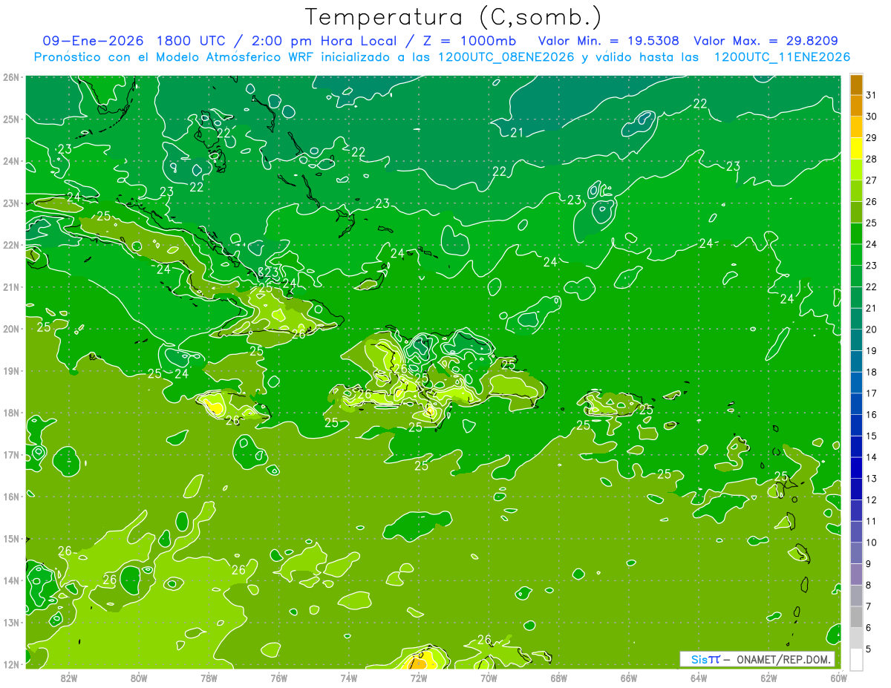
Task: Click the 17N latitude axis label
Action: pos(11,454)
